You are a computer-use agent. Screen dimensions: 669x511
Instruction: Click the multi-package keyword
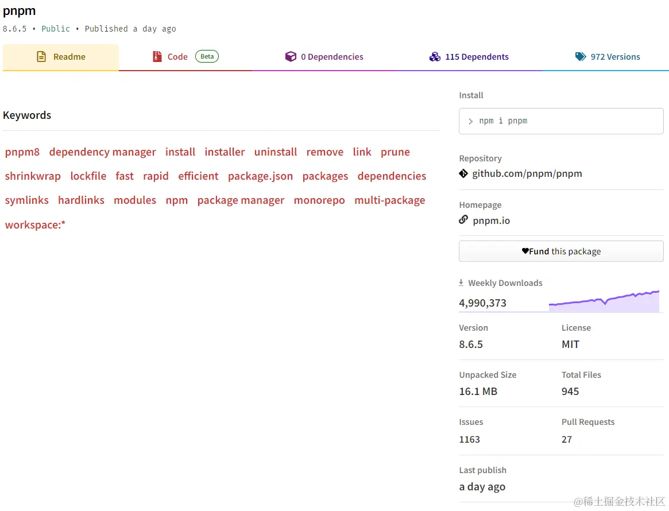tap(389, 200)
